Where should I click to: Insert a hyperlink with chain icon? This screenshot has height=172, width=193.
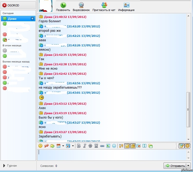[x=102, y=146]
